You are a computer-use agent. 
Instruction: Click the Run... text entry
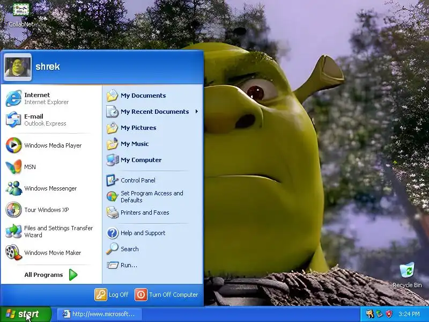click(x=129, y=265)
